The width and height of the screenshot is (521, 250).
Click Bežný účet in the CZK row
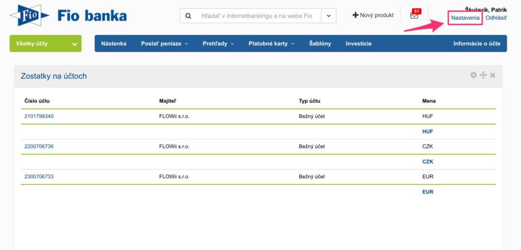312,146
